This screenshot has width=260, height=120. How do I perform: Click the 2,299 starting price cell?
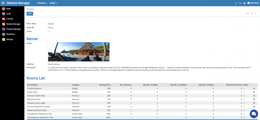tap(108, 117)
